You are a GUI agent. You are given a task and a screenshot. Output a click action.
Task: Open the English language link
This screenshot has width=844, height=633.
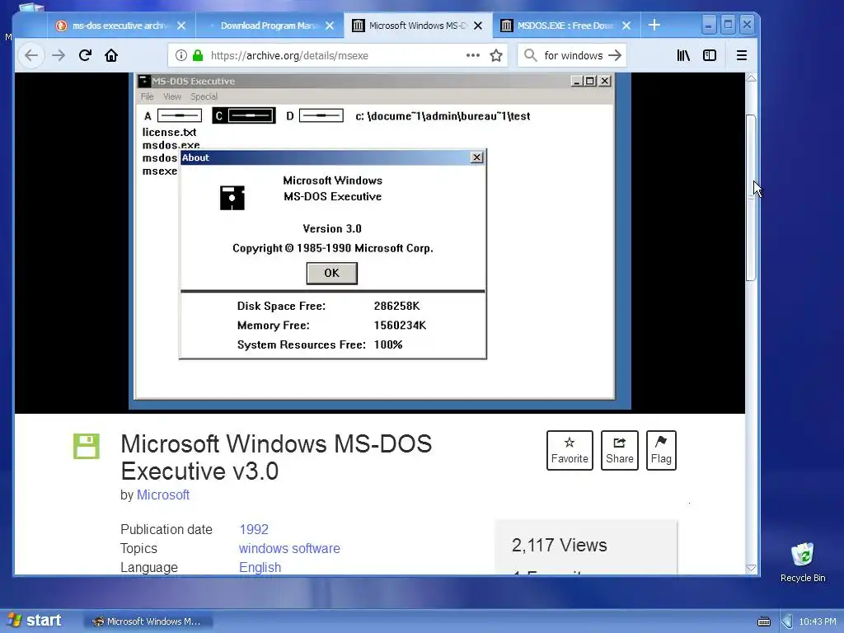tap(260, 567)
